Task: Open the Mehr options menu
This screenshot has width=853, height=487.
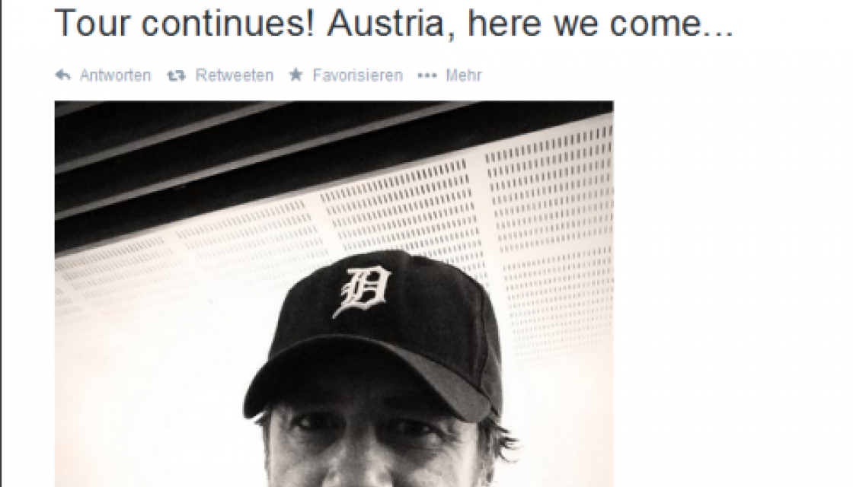Action: 464,75
